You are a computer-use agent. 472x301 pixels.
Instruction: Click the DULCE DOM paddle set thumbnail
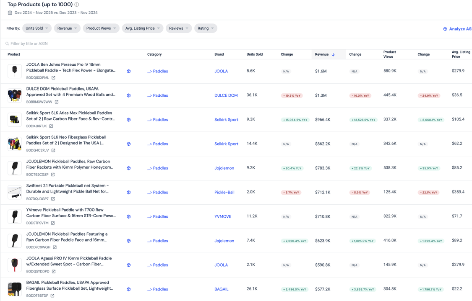pos(14,95)
